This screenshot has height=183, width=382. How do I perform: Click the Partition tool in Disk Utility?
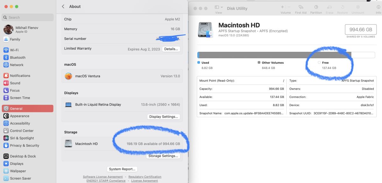pyautogui.click(x=316, y=9)
